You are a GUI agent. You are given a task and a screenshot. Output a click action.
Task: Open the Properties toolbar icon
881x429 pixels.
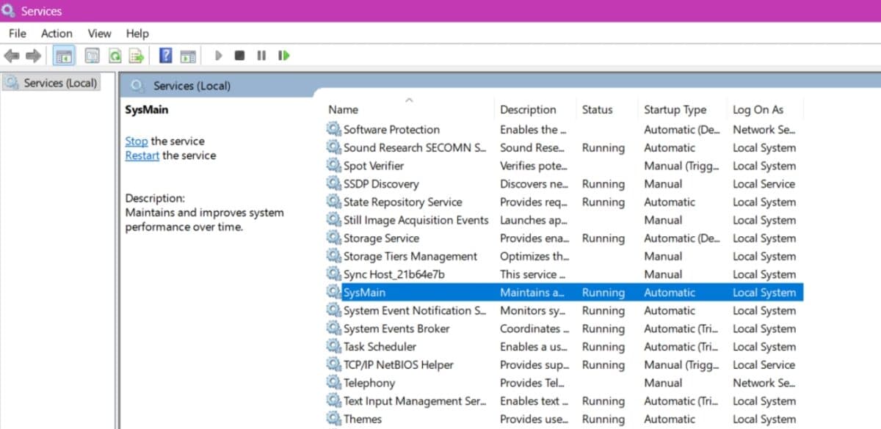pyautogui.click(x=92, y=56)
